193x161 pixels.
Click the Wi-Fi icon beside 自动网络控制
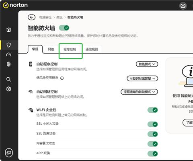point(31,92)
